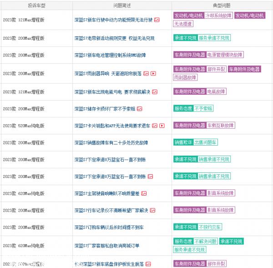The width and height of the screenshot is (273, 268).
Task: Select the 雨刮器故障 tag
Action: point(186,77)
